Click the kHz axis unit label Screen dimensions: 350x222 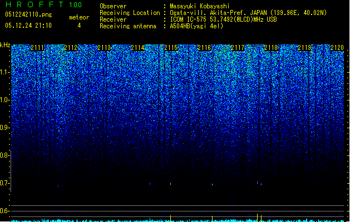point(5,45)
